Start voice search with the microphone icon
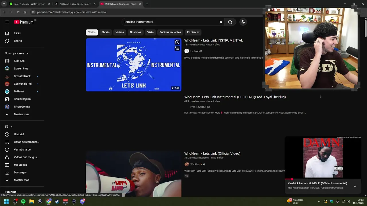The height and width of the screenshot is (206, 367). coord(243,22)
